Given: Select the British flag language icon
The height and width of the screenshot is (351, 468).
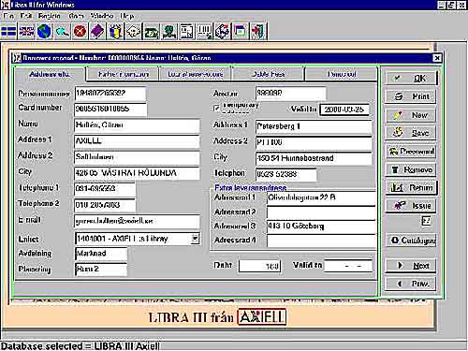Looking at the screenshot, I should pos(26,32).
